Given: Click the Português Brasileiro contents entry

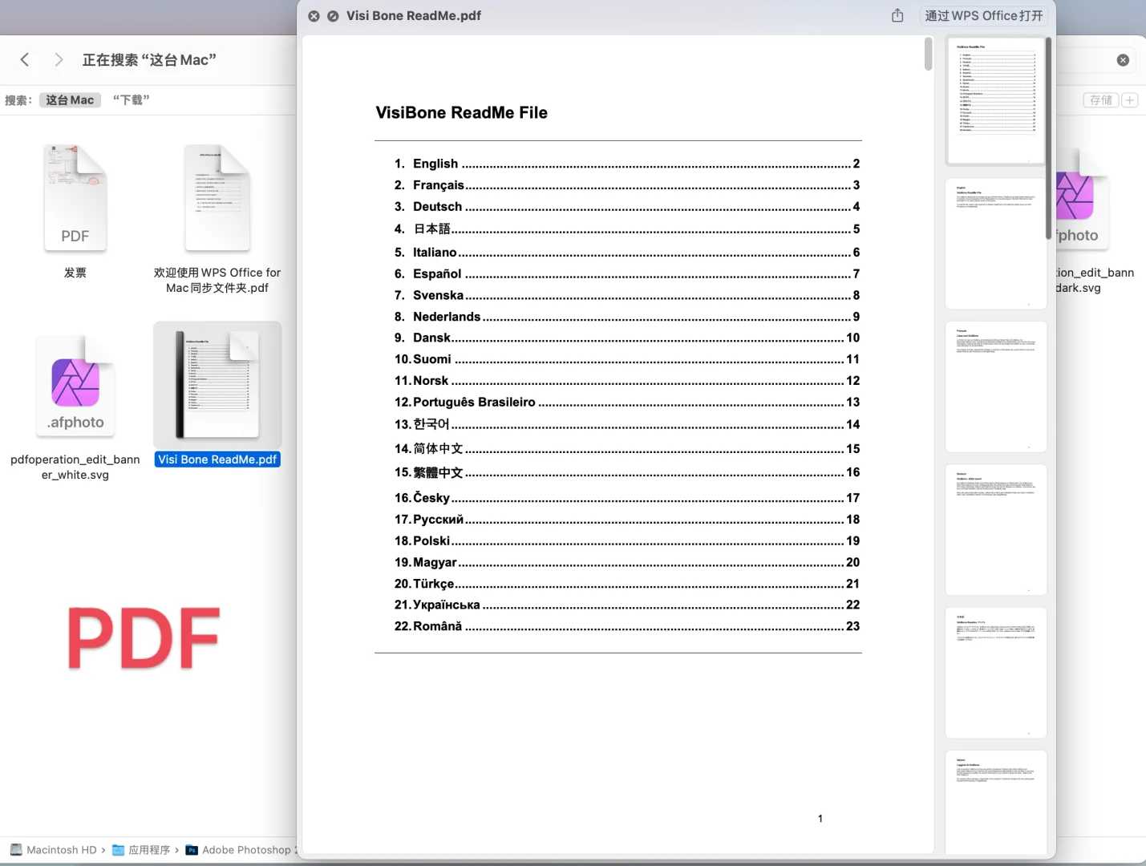Looking at the screenshot, I should 626,403.
